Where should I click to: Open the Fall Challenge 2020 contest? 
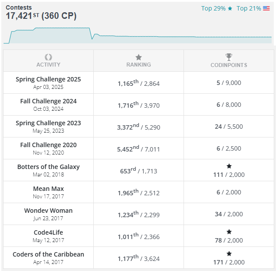48,145
